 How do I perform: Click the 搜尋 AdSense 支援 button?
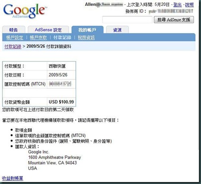[174, 20]
